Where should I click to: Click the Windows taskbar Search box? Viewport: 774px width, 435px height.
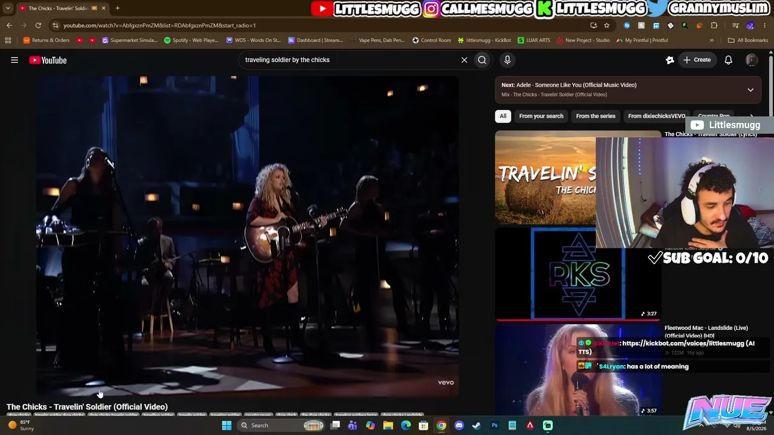pyautogui.click(x=282, y=425)
